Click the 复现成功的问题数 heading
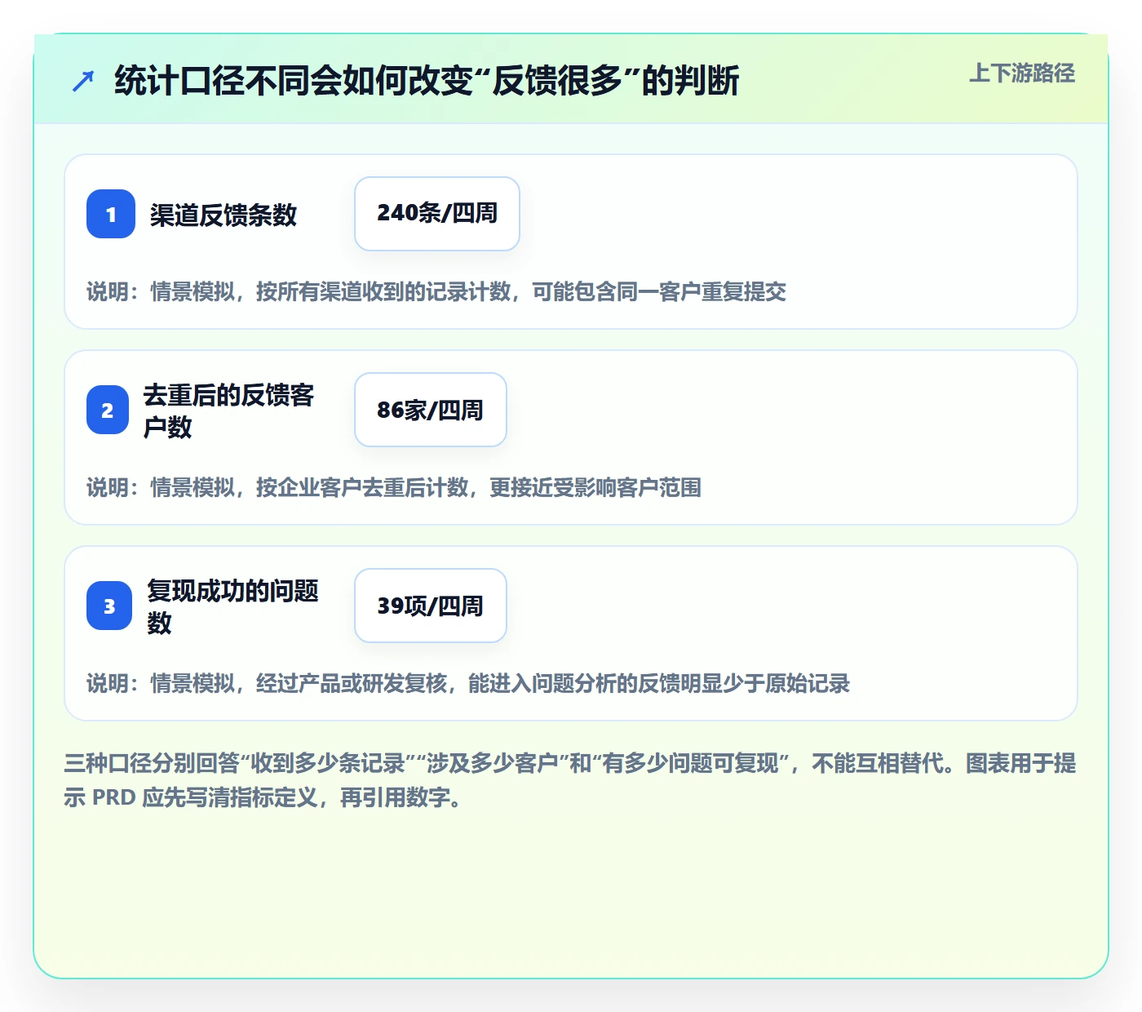Screen dimensions: 1142x1012 pos(233,606)
